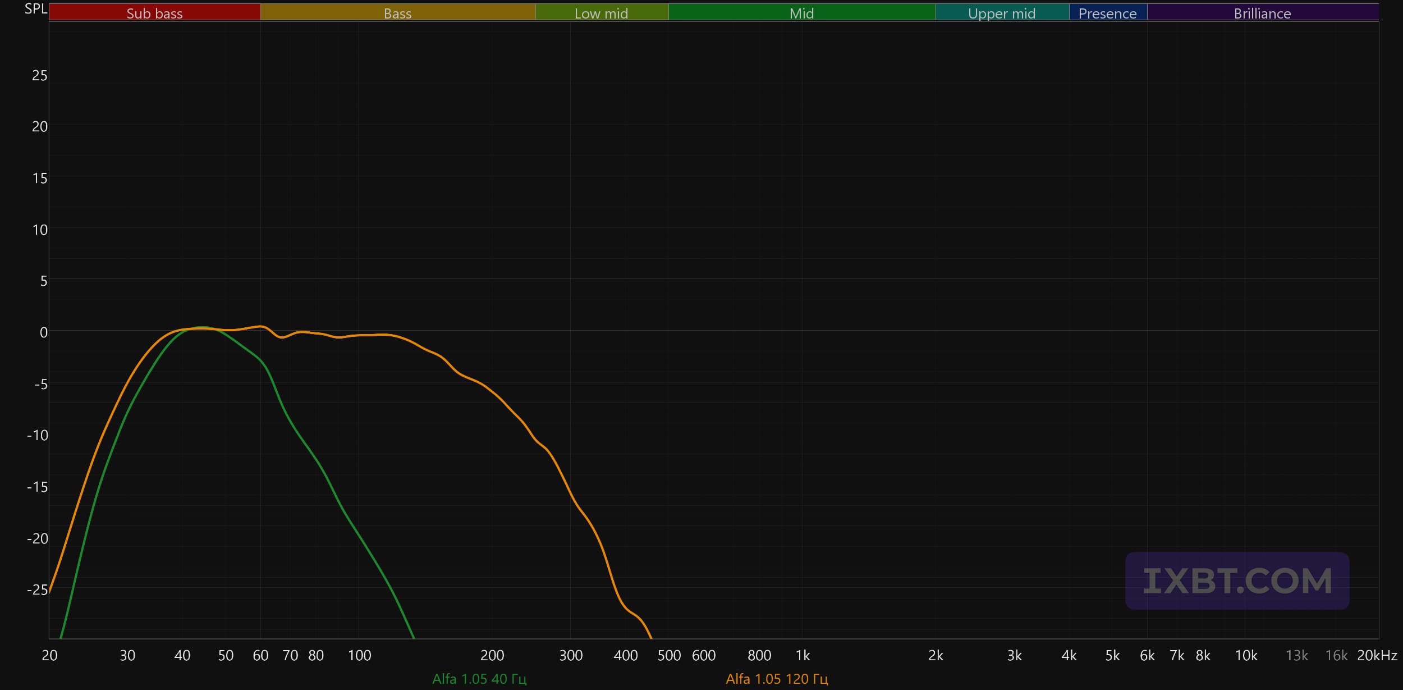Click the 1k frequency axis tick
Screen dimensions: 1403x690
click(x=803, y=655)
